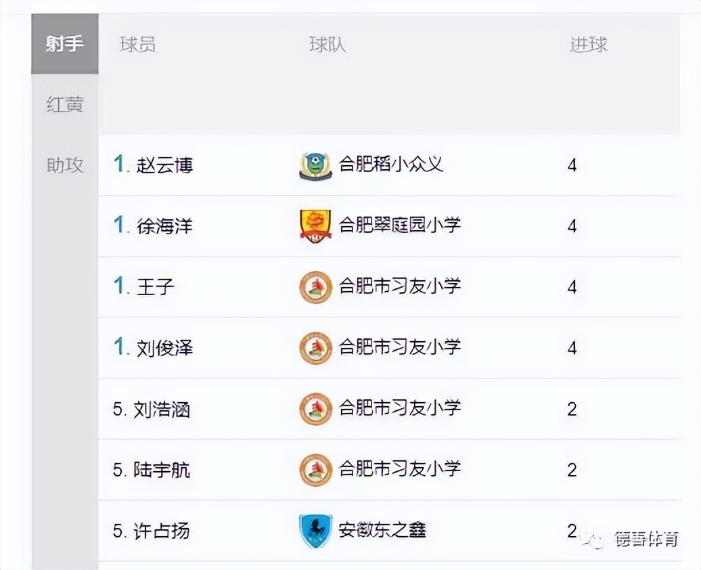701x570 pixels.
Task: Select player 许占扬
Action: click(x=165, y=531)
